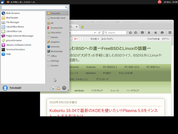The width and height of the screenshot is (178, 134).
Task: Open PC-BSD10.1 navigation tab
Action: coord(110,67)
